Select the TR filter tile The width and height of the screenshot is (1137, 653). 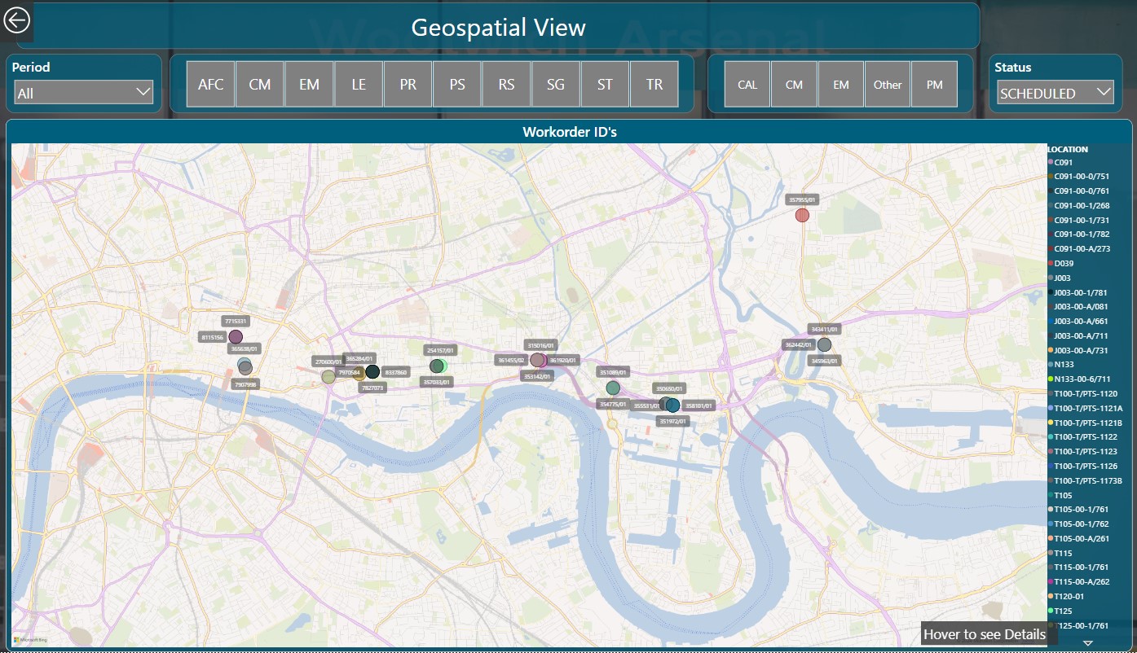pos(654,84)
